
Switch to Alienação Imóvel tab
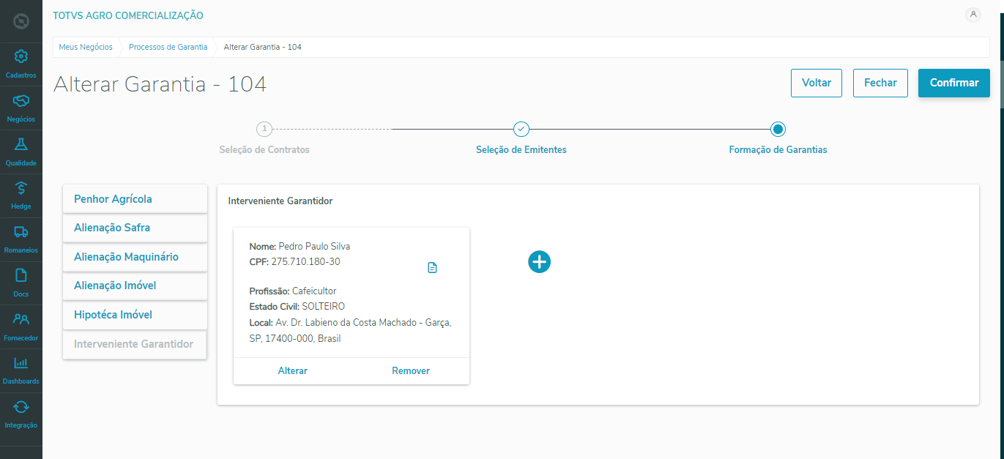coord(135,286)
